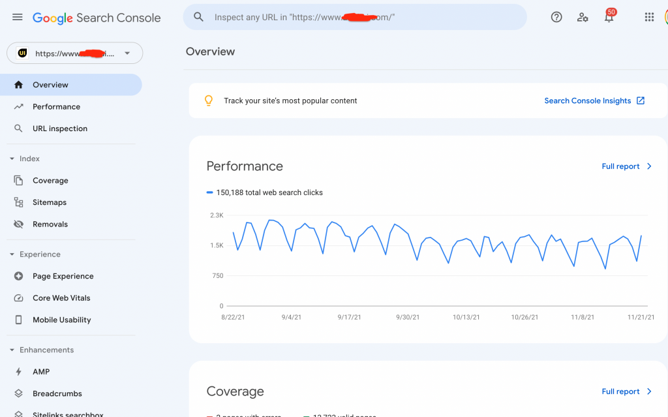Viewport: 668px width, 417px height.
Task: Click total web search clicks legend
Action: coord(265,193)
